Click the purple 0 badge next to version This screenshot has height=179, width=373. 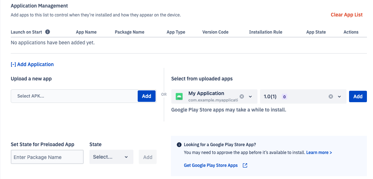[284, 97]
